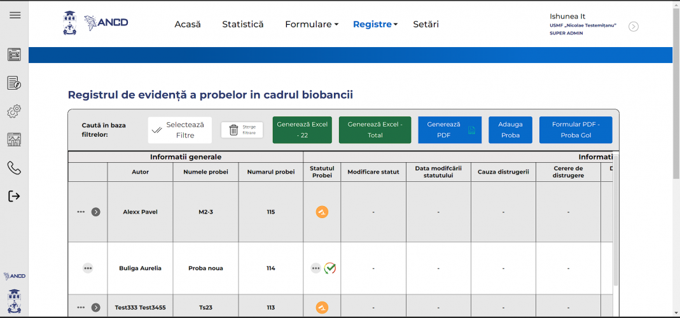Open the Registre dropdown menu

(375, 24)
